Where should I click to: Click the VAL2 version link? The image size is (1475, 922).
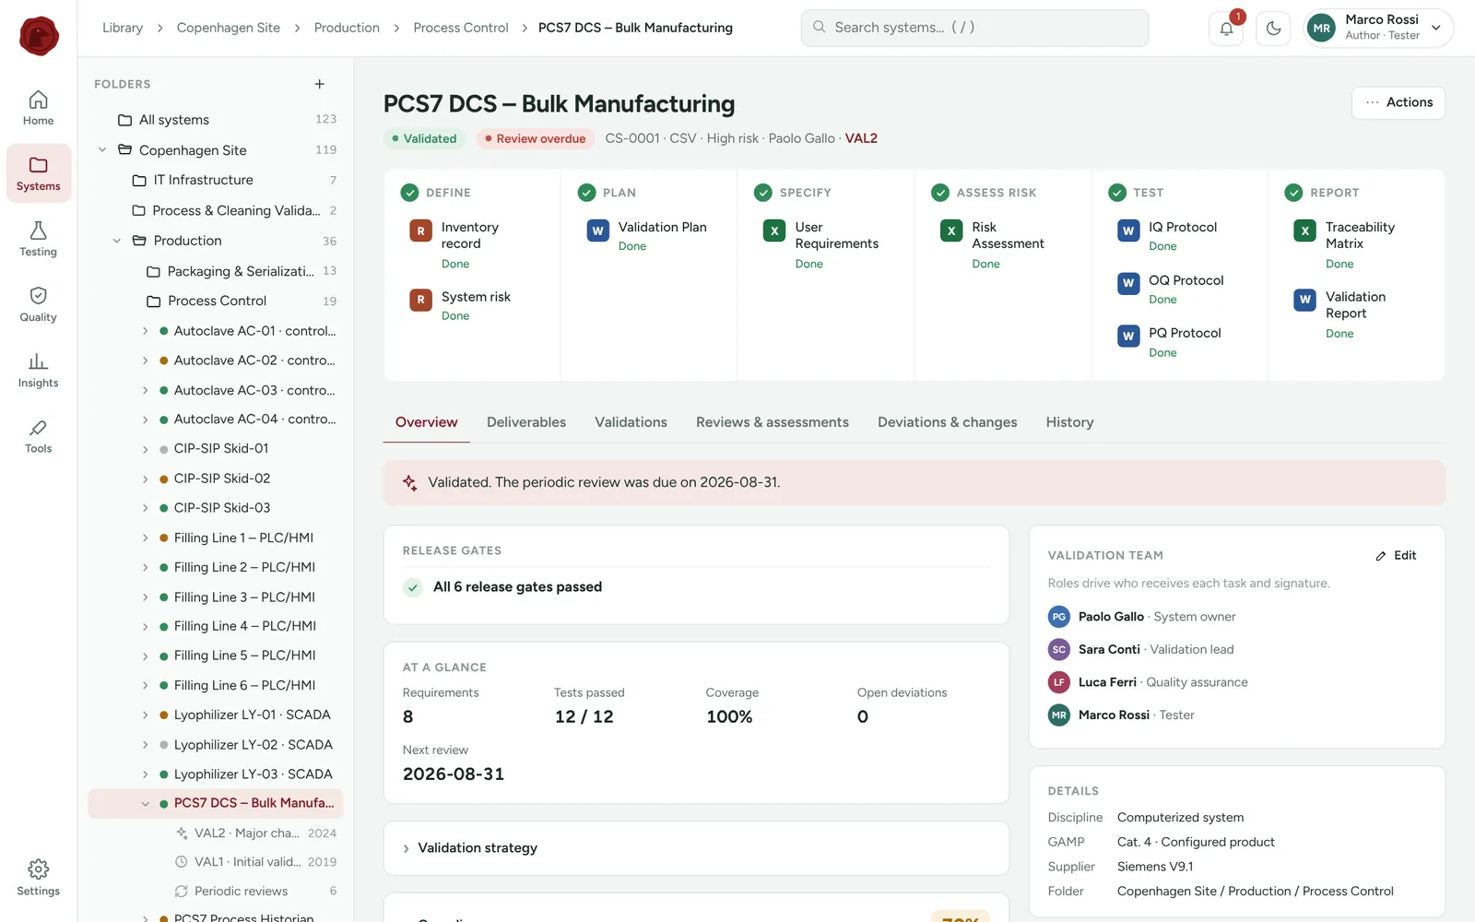[861, 138]
